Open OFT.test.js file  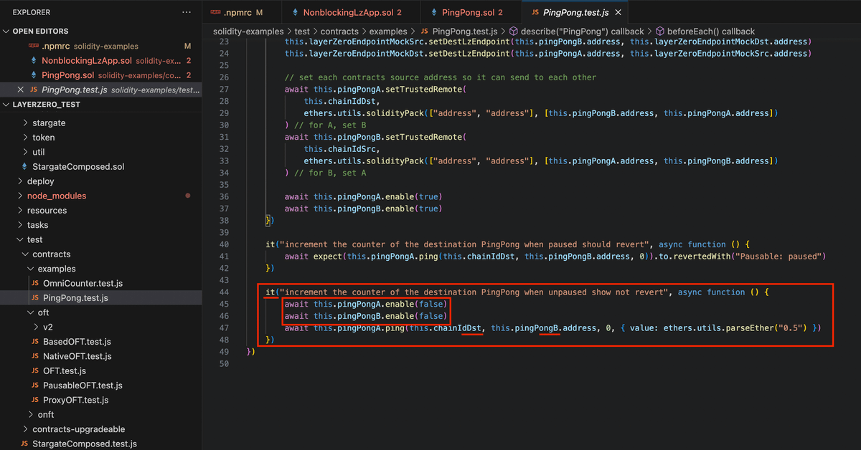[64, 371]
